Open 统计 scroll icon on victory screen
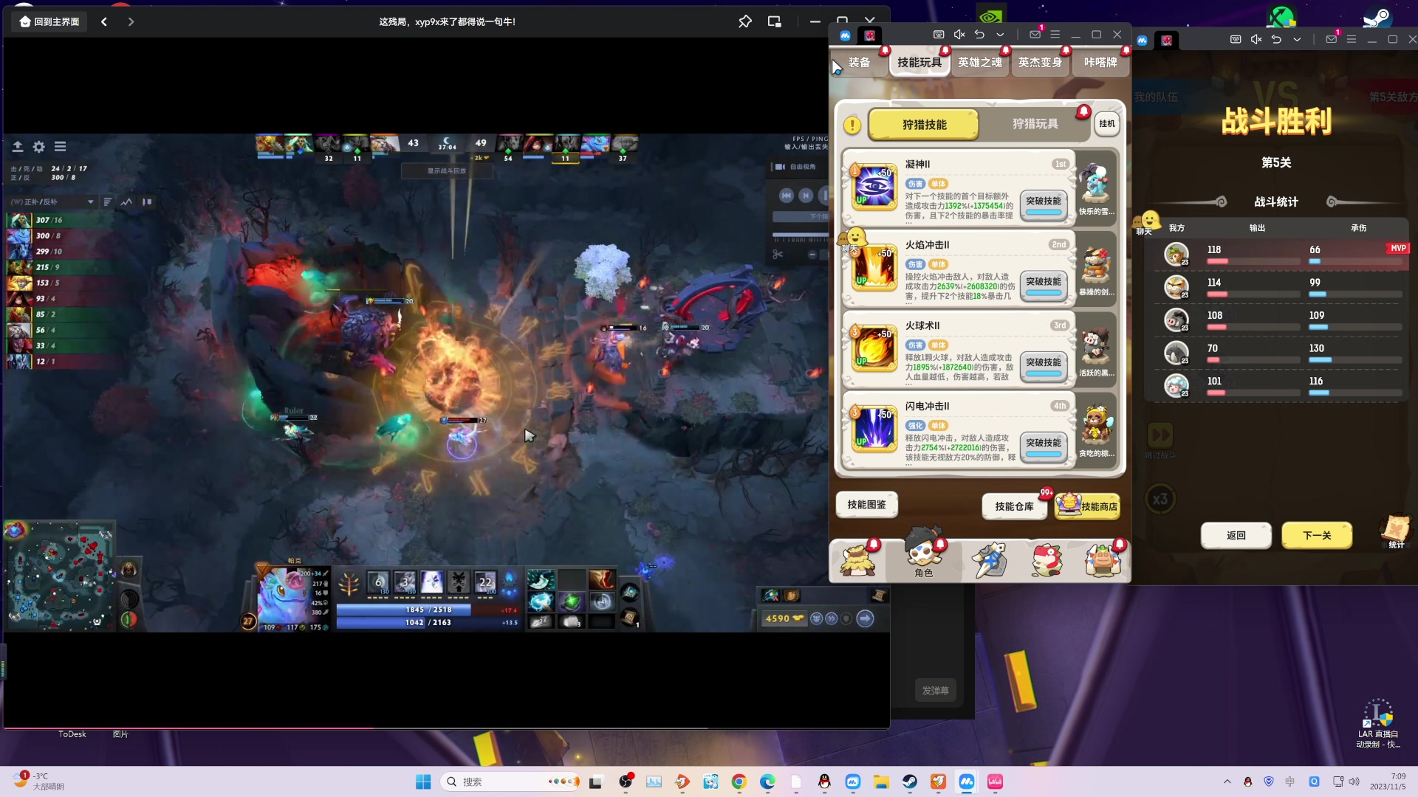The height and width of the screenshot is (797, 1418). click(1395, 532)
